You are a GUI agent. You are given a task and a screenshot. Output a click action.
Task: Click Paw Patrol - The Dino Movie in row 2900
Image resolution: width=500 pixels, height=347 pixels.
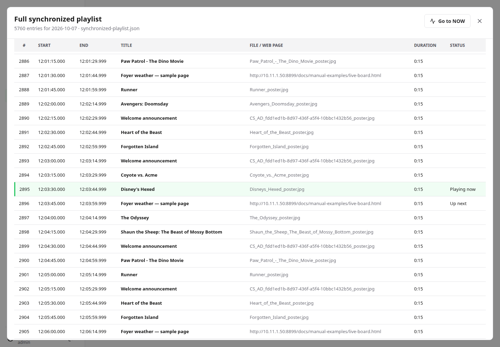pos(152,261)
